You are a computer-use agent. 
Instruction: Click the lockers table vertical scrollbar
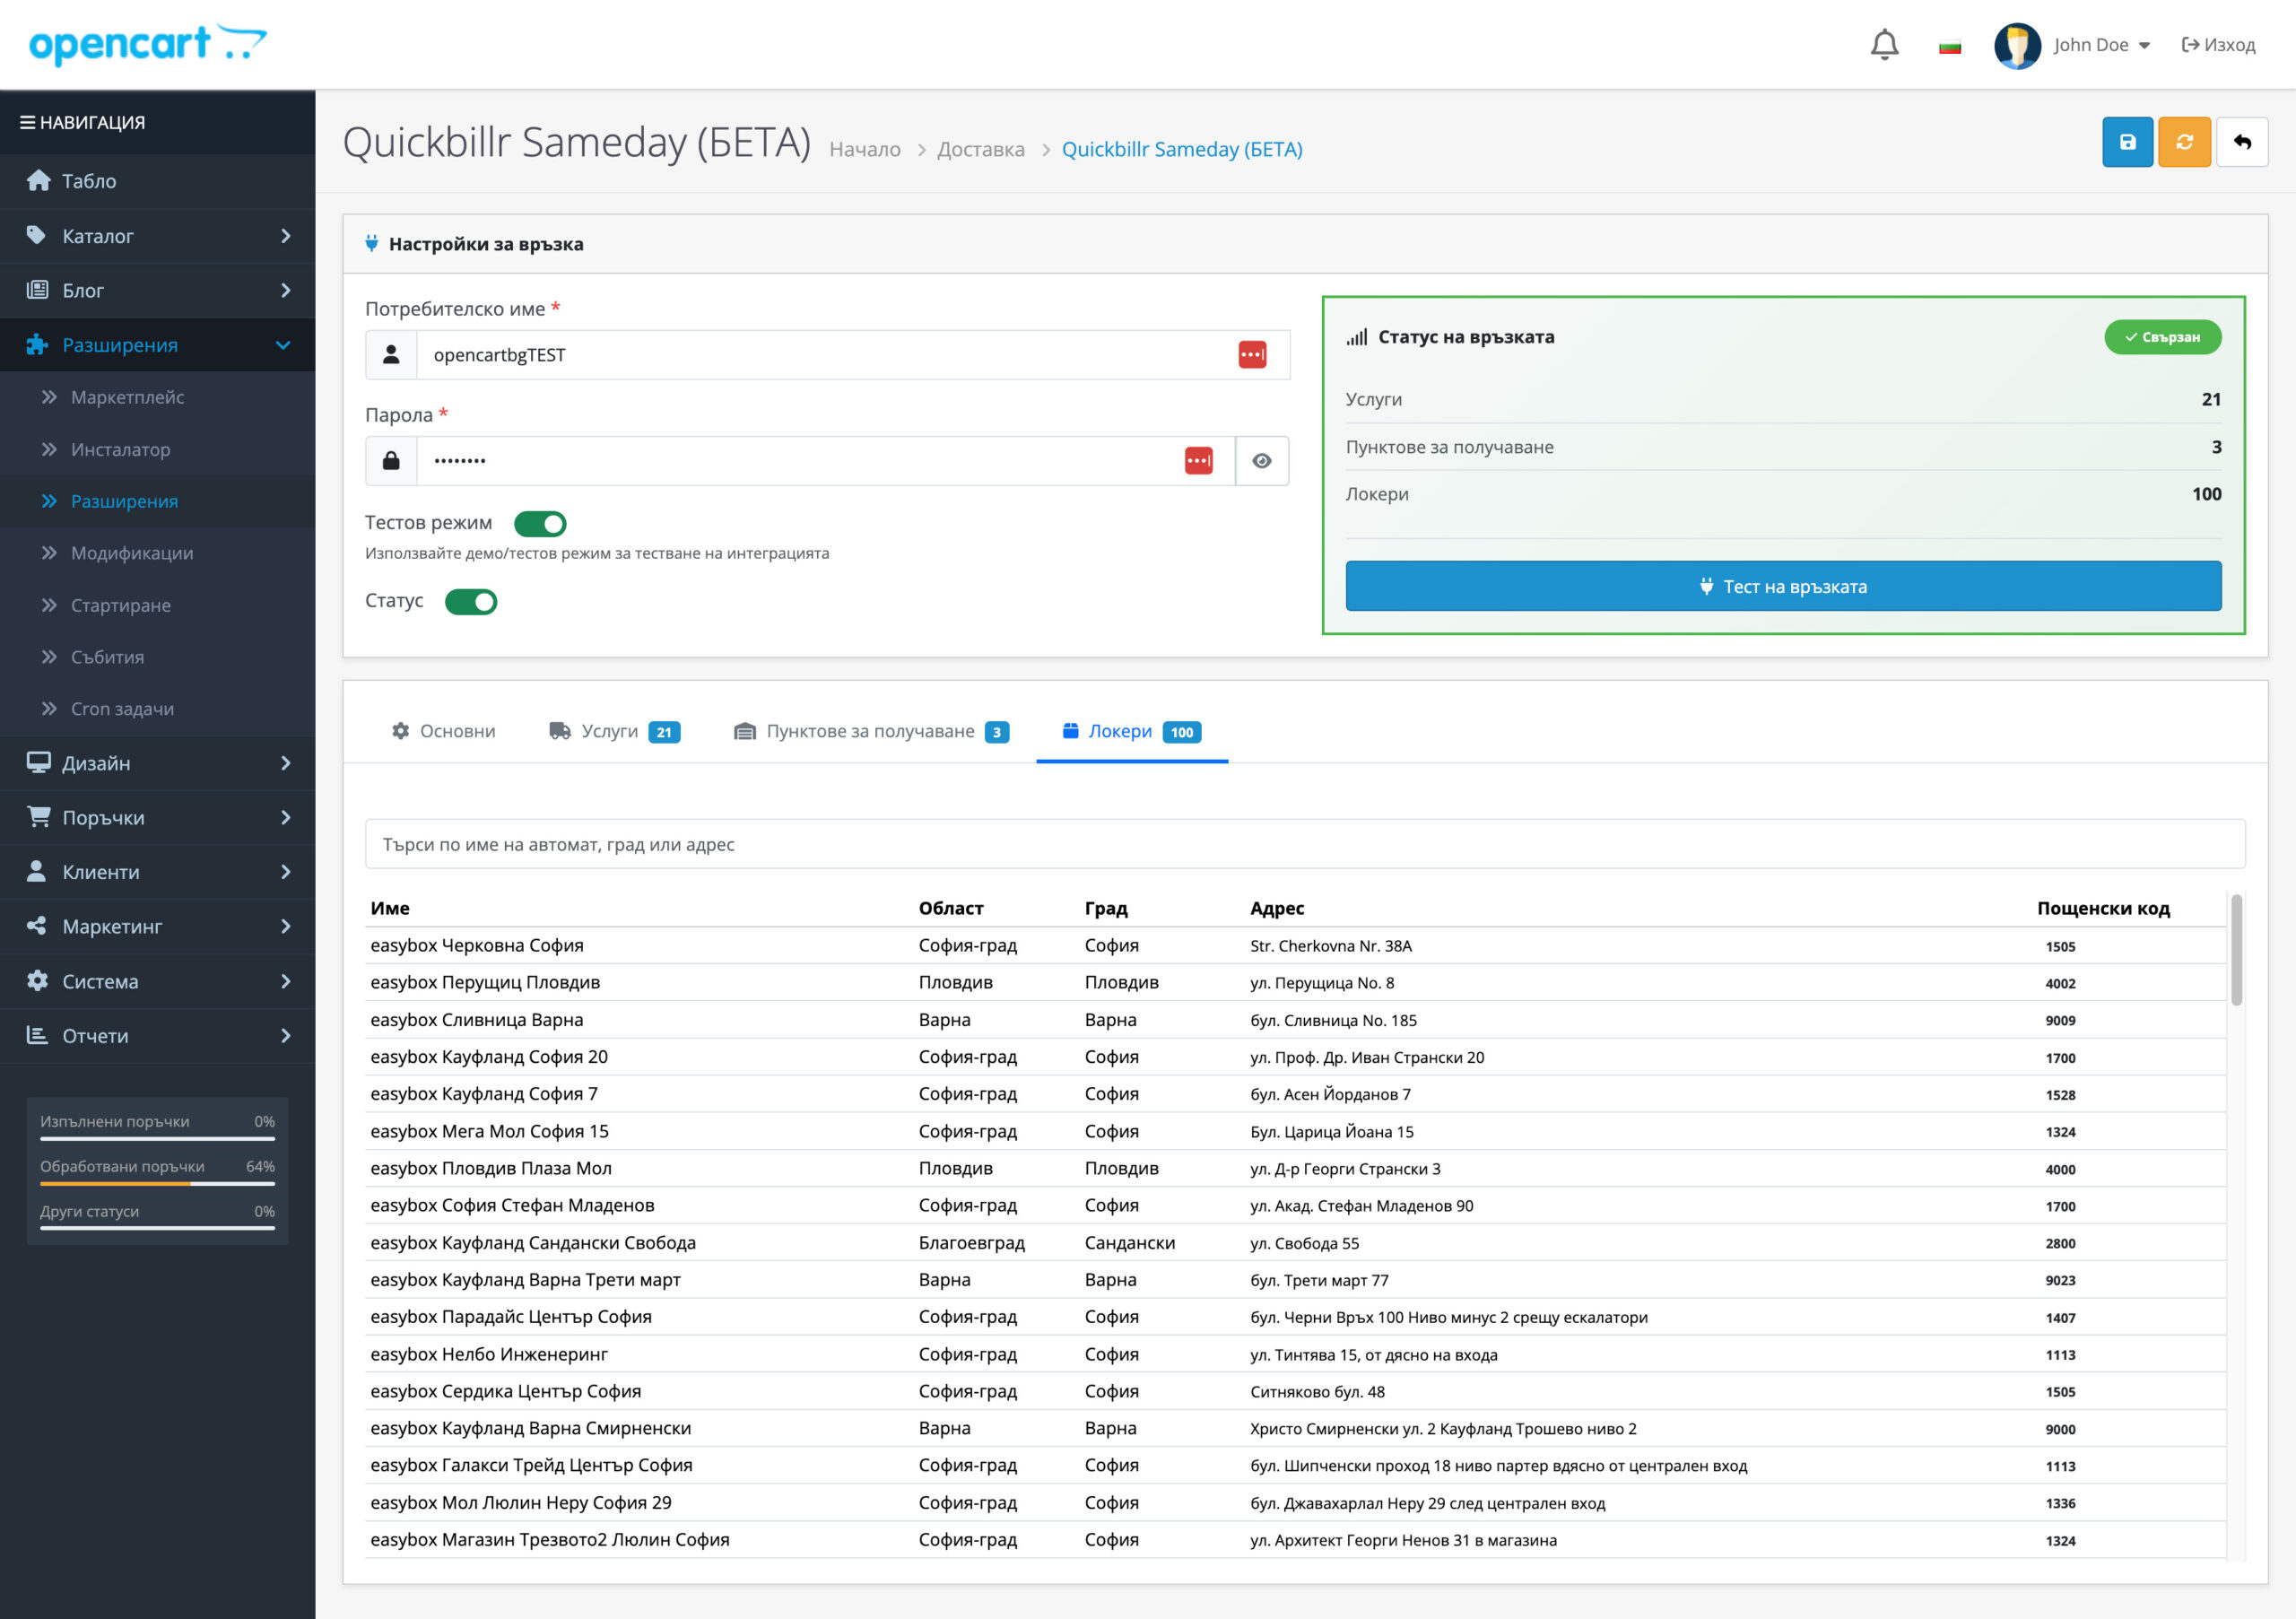(2236, 950)
